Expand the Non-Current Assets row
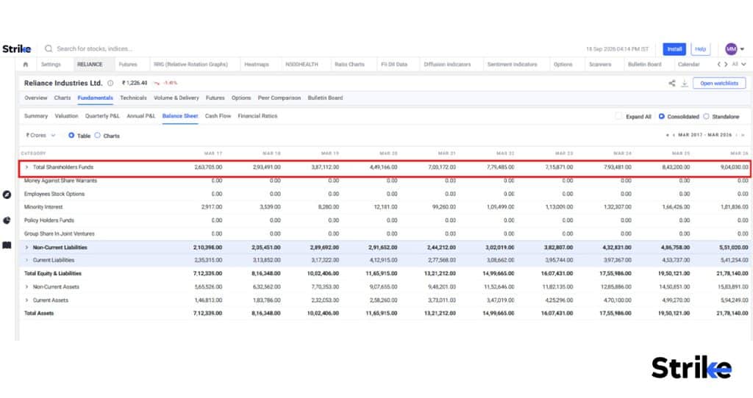The width and height of the screenshot is (753, 398). tap(27, 287)
